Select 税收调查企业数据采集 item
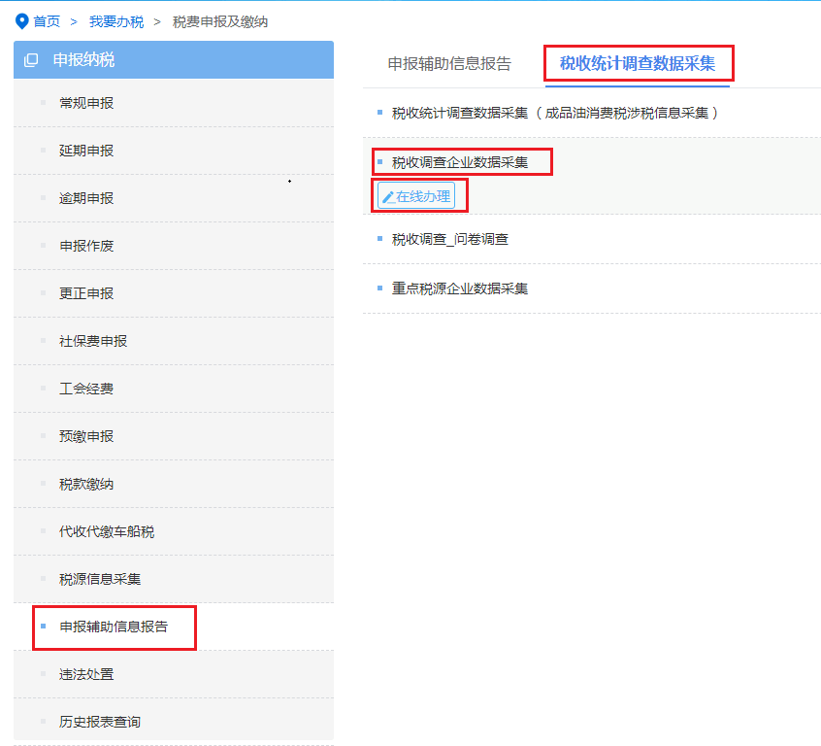The width and height of the screenshot is (821, 746). pyautogui.click(x=460, y=162)
